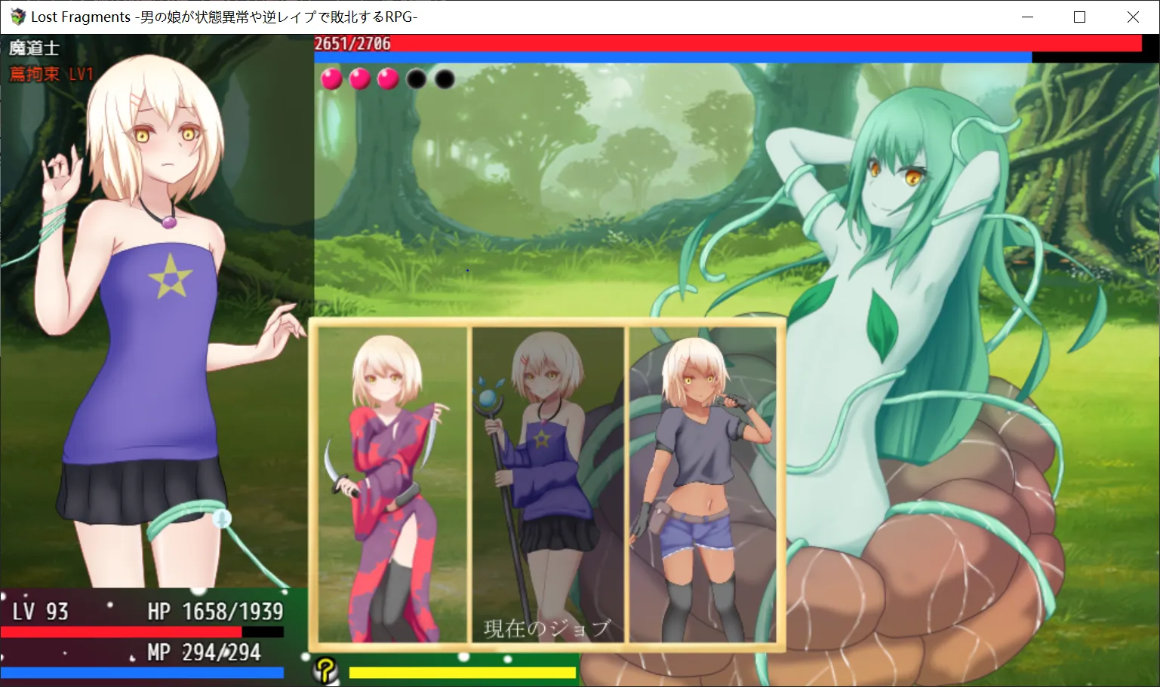Click the last black orb on the right
This screenshot has width=1160, height=687.
tap(445, 78)
